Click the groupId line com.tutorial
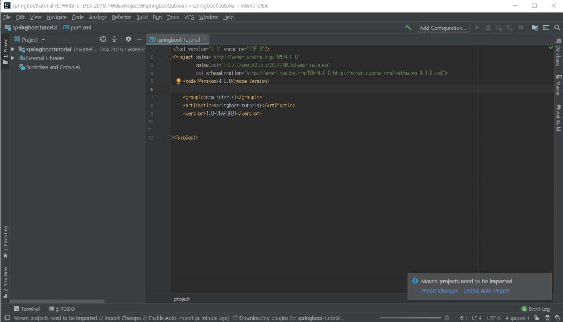Screen dimensions: 563x322 pos(223,98)
